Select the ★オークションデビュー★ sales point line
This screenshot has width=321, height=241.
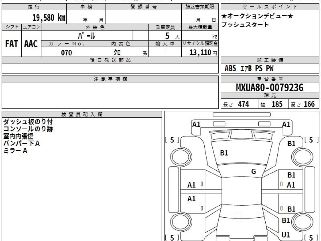pos(257,16)
